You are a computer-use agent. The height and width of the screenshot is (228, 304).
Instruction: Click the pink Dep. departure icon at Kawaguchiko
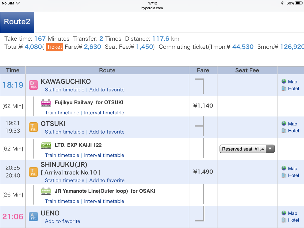click(x=33, y=85)
